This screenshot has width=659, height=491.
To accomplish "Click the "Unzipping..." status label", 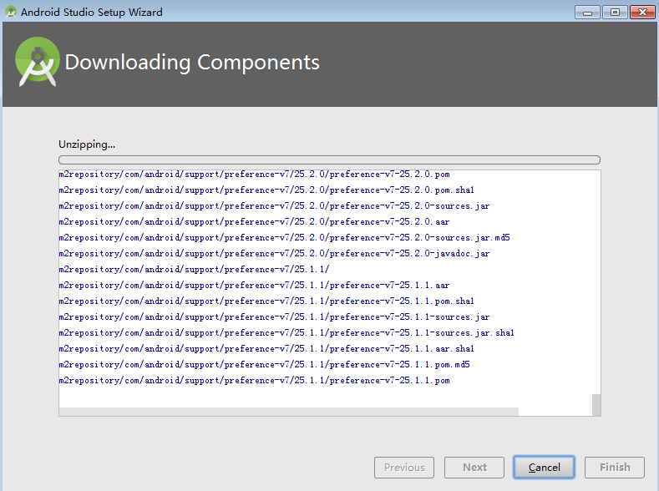I will point(87,144).
